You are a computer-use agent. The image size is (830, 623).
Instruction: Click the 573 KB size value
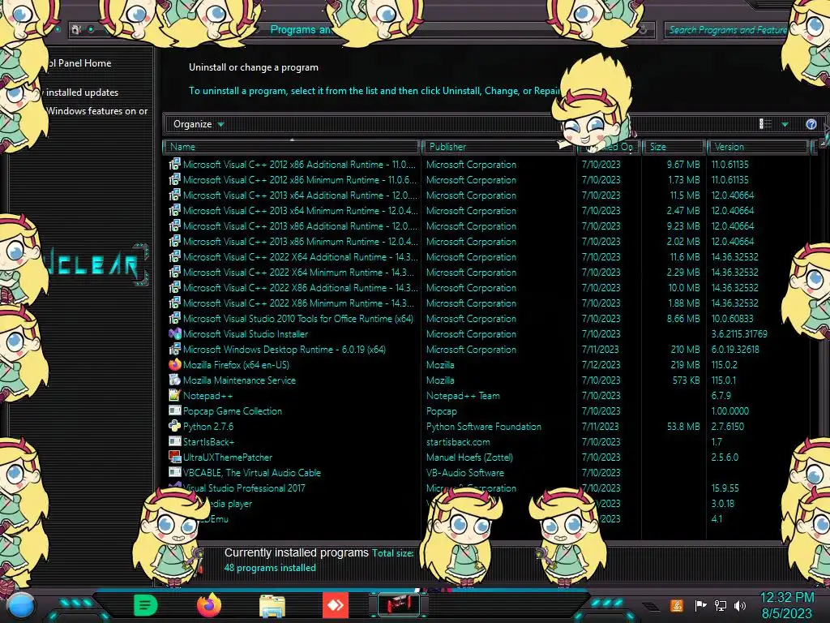[686, 380]
